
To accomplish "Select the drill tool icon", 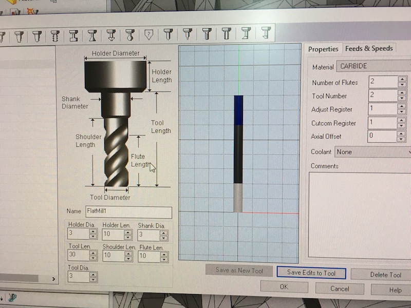I will 168,34.
